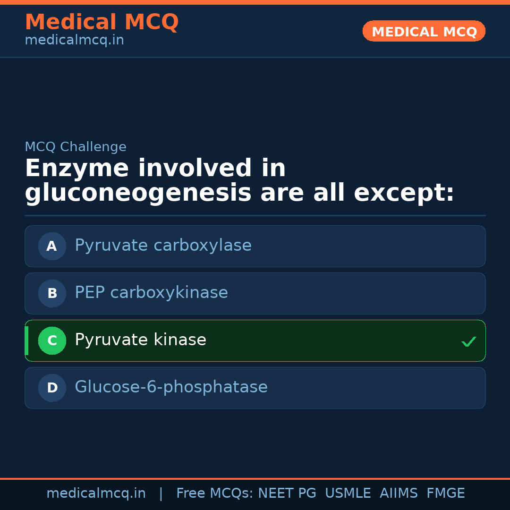Open the medicalmcq.in link below the title
This screenshot has width=510, height=510.
click(x=74, y=41)
